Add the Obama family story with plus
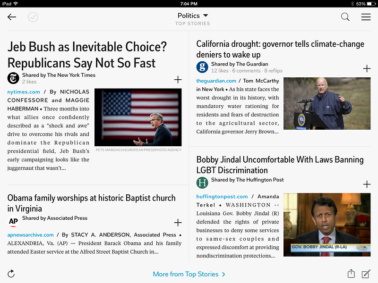The width and height of the screenshot is (378, 283). tap(178, 223)
